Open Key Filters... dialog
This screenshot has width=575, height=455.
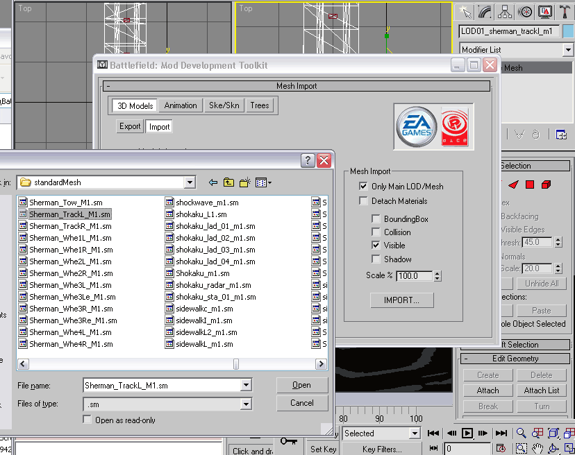[382, 449]
